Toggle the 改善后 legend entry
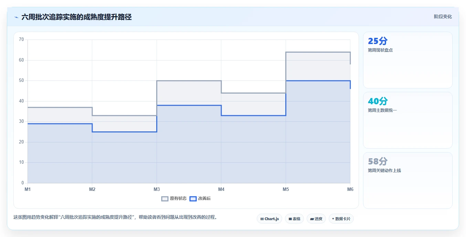This screenshot has width=466, height=237. tap(200, 198)
